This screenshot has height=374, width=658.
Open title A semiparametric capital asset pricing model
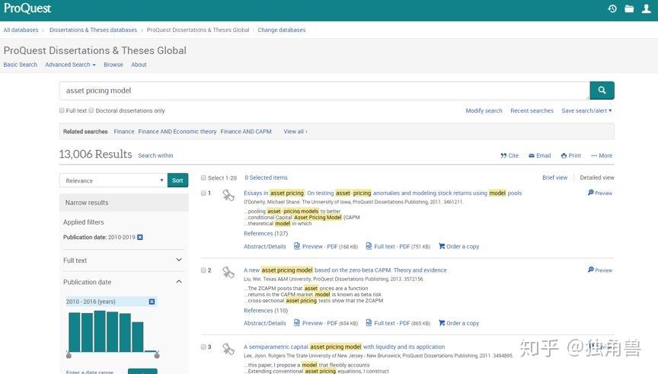(x=344, y=347)
